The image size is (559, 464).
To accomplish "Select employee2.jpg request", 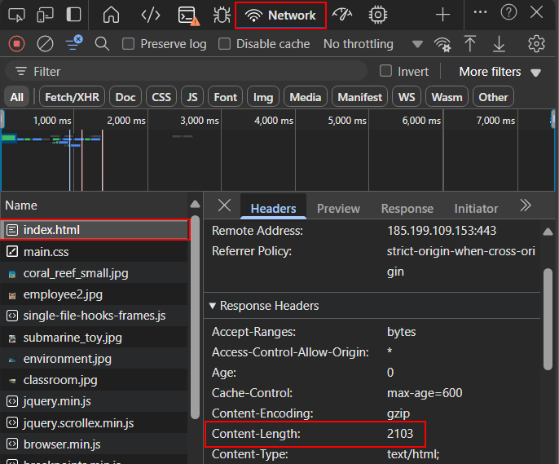I will point(95,294).
